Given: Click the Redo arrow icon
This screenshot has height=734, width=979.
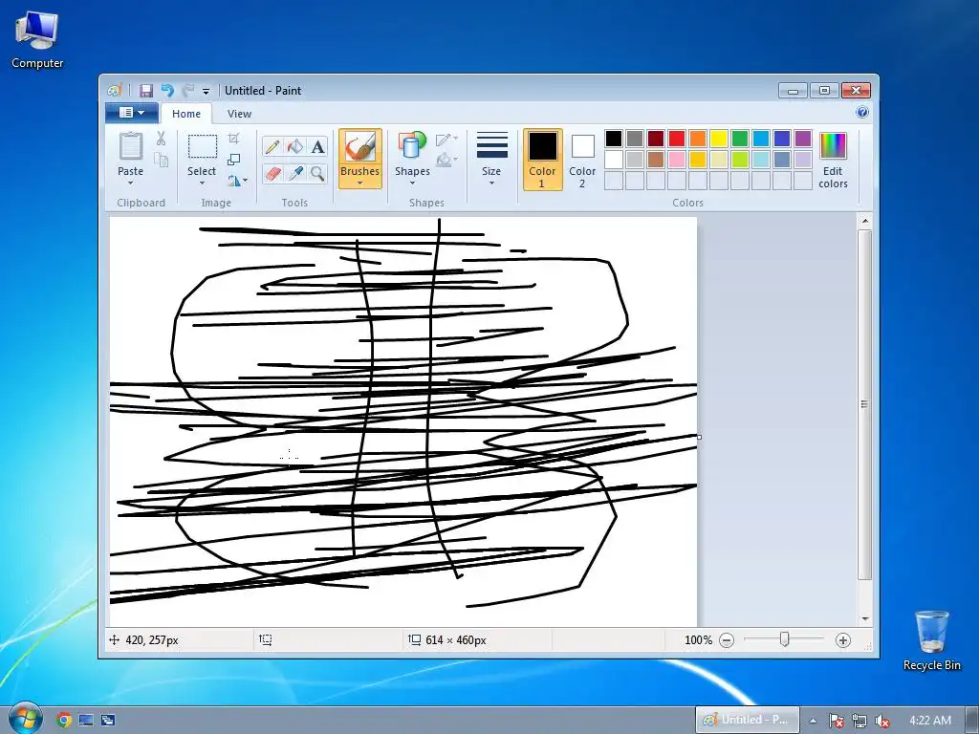Looking at the screenshot, I should click(188, 91).
